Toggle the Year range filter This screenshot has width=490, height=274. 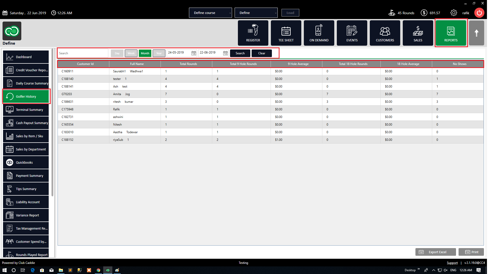click(159, 53)
